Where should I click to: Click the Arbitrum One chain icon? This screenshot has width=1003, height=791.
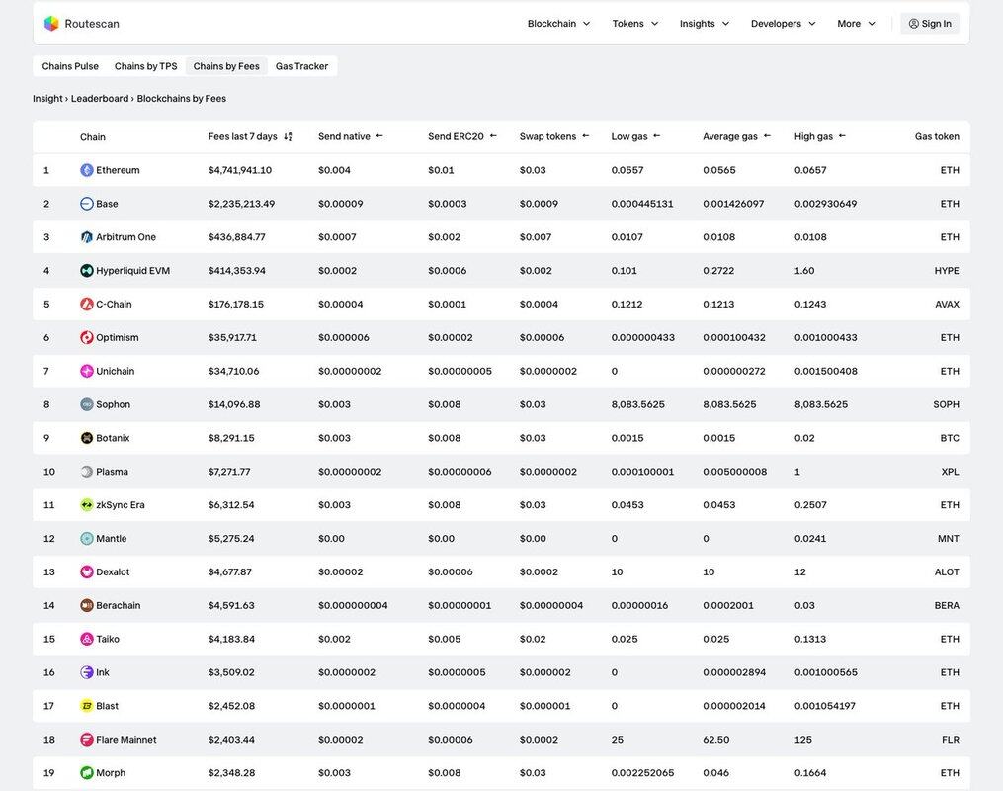pos(87,237)
